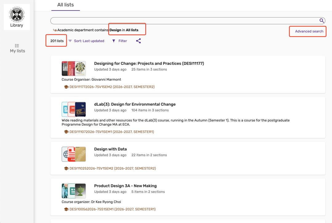Click '104 items in 3 sections' text
Screen dimensions: 332x223
click(150, 110)
